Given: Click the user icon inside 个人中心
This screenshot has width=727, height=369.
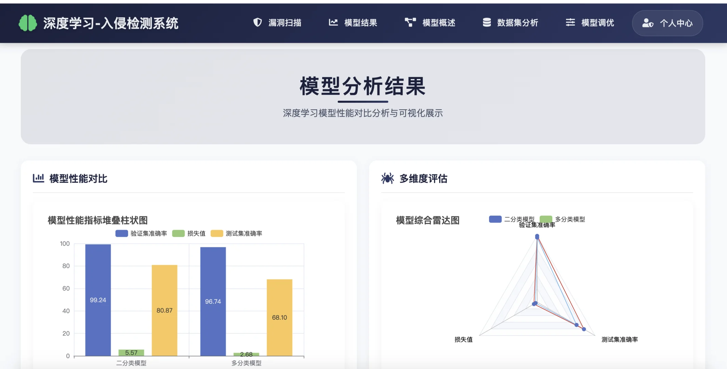Looking at the screenshot, I should [x=647, y=23].
